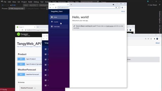Close the Swagger UI tab
Viewport: 162px width, 91px height.
click(x=35, y=27)
